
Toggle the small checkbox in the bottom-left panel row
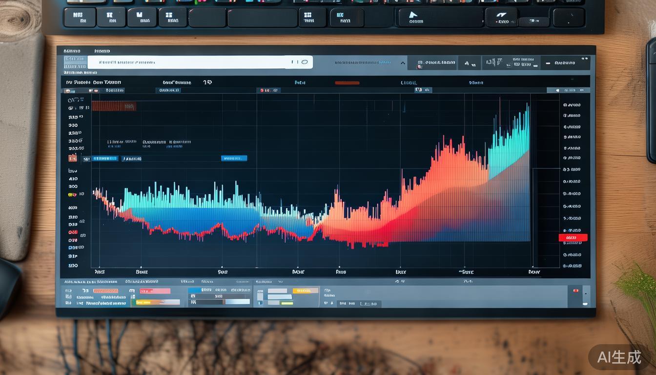(x=132, y=291)
